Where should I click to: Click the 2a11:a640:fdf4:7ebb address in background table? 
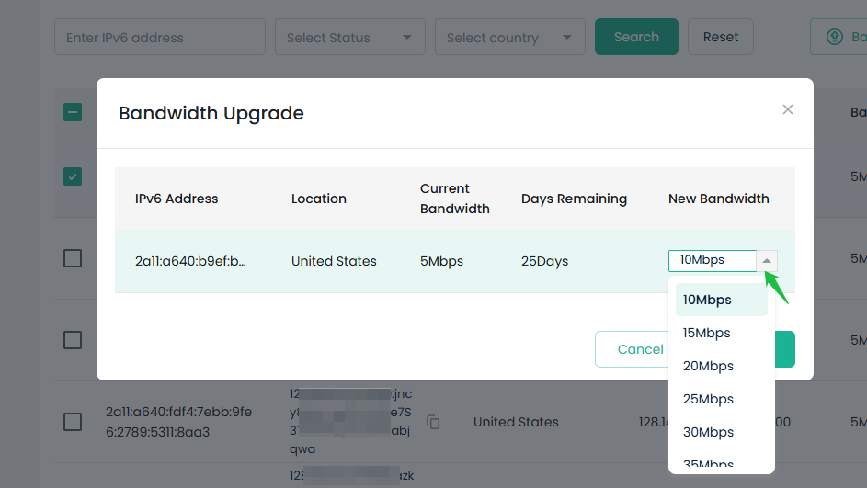[179, 422]
